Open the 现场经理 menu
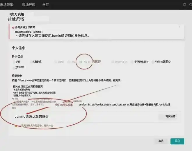The height and width of the screenshot is (151, 192). [29, 5]
